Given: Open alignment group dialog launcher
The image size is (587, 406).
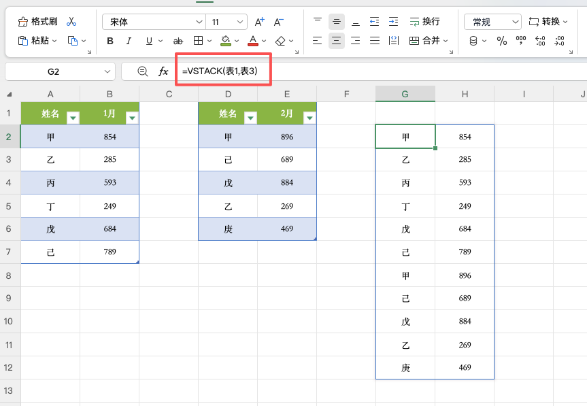Looking at the screenshot, I should tap(451, 52).
